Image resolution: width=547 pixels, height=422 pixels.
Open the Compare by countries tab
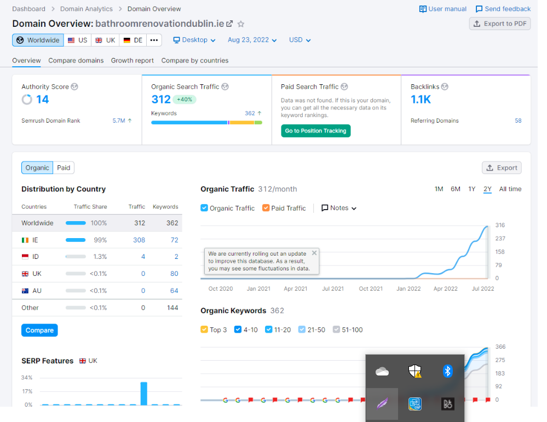(x=195, y=60)
